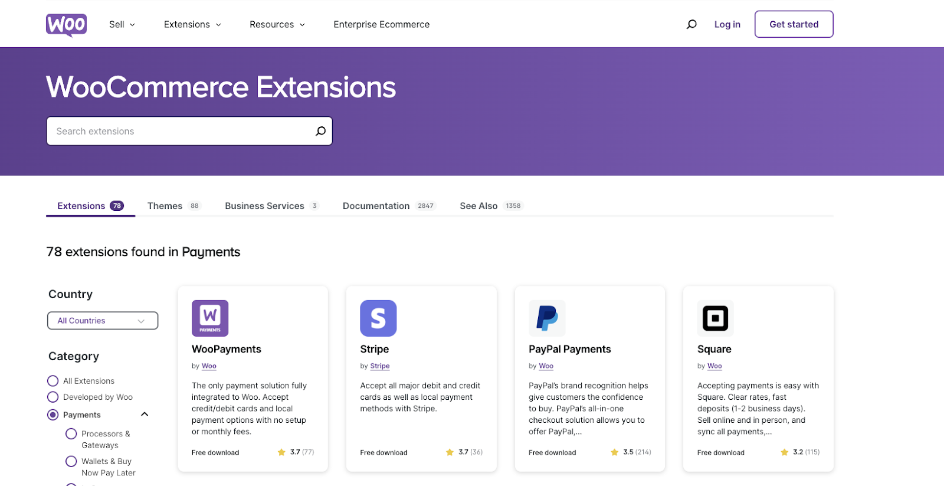Open WooPayments title link
944x486 pixels.
click(227, 349)
